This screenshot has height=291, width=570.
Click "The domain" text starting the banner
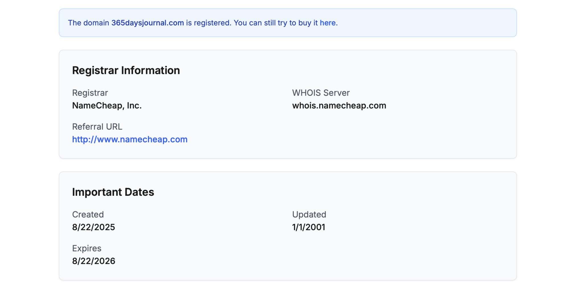click(x=88, y=23)
